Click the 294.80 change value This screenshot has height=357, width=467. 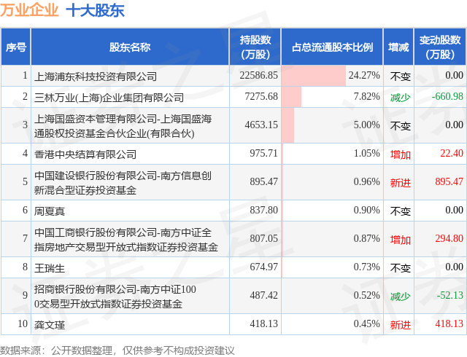click(449, 238)
